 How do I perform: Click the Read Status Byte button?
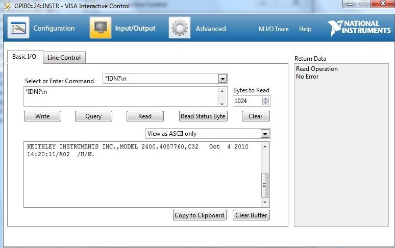(203, 116)
